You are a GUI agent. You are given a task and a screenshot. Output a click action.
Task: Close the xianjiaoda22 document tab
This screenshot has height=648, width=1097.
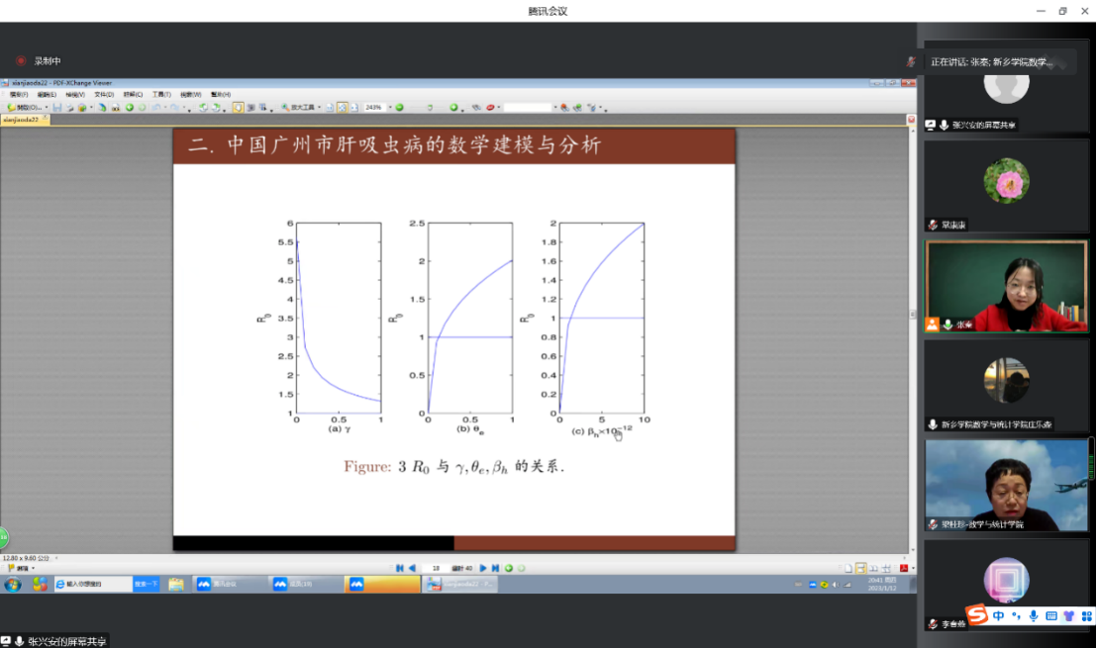pos(46,118)
